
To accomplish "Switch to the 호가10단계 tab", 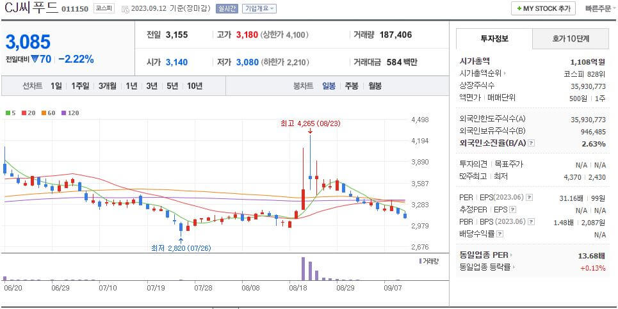I will click(571, 38).
